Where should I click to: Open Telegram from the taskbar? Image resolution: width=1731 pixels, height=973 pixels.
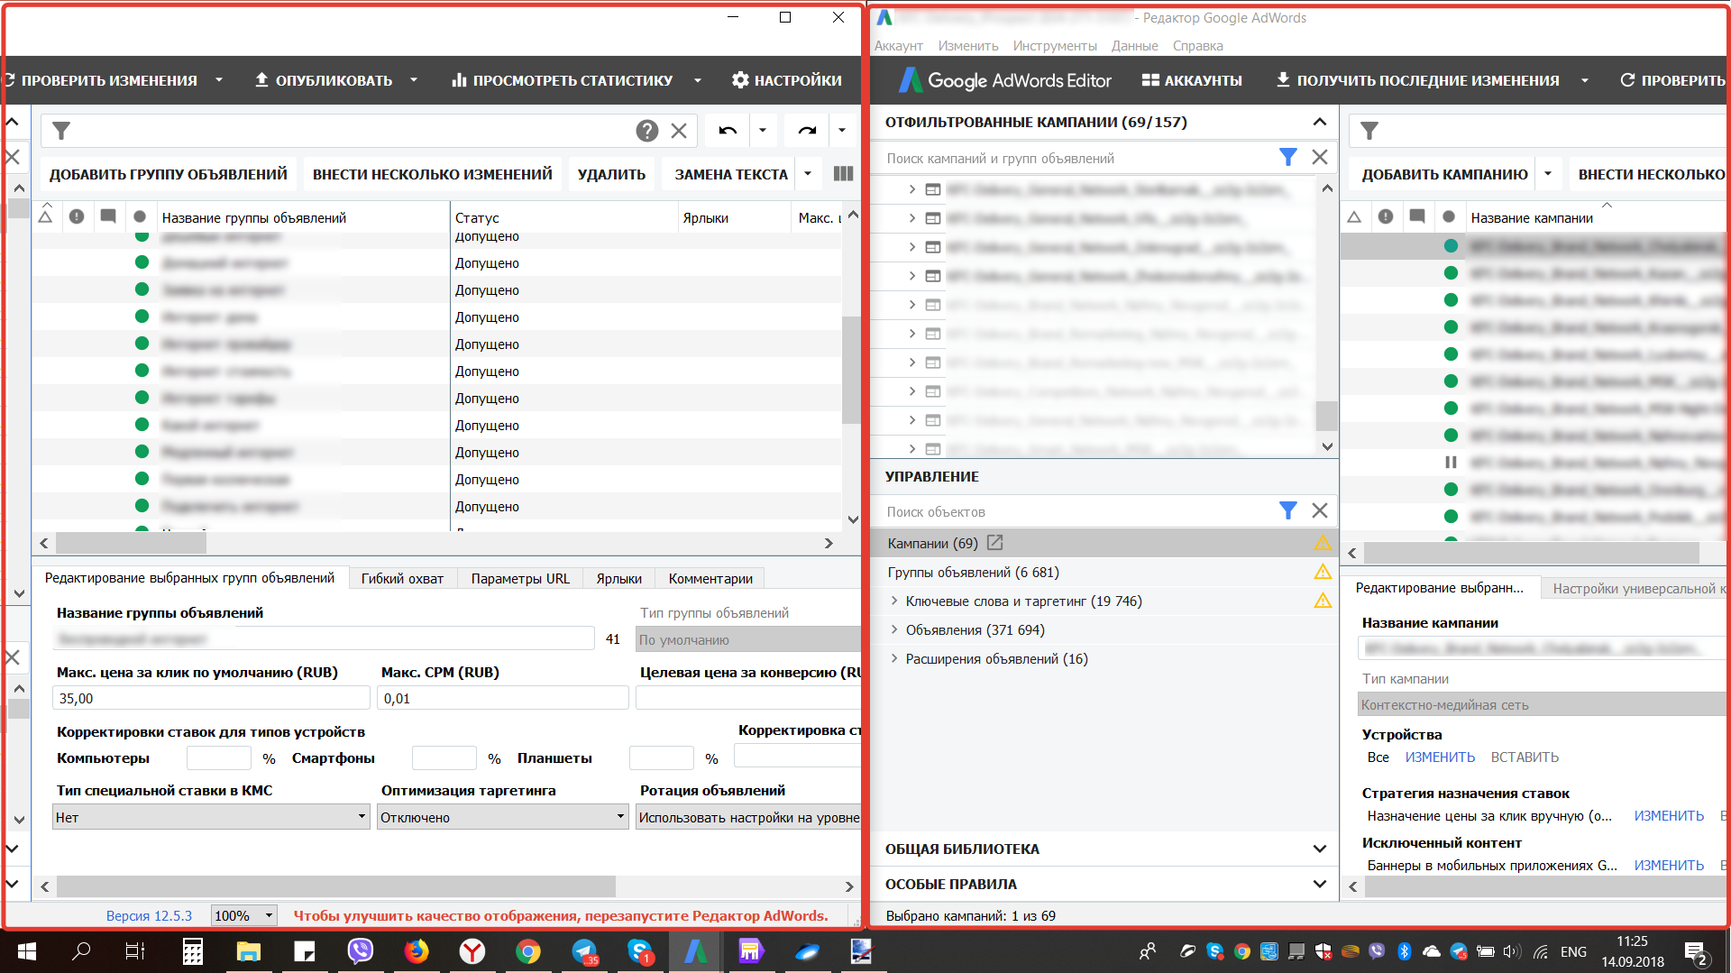click(x=584, y=951)
